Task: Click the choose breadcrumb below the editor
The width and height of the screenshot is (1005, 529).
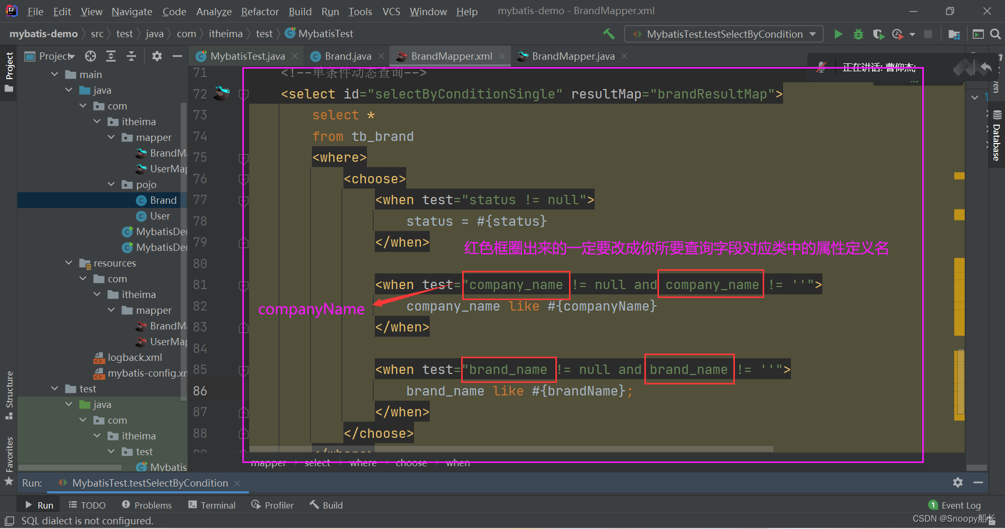Action: (411, 463)
